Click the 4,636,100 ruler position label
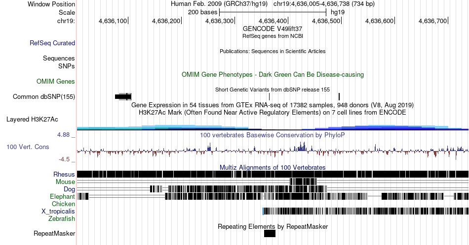Viewport: 469px width, 245px height. coord(113,21)
